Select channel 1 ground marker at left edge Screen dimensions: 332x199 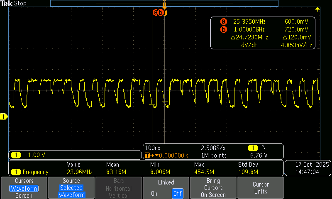(4, 117)
